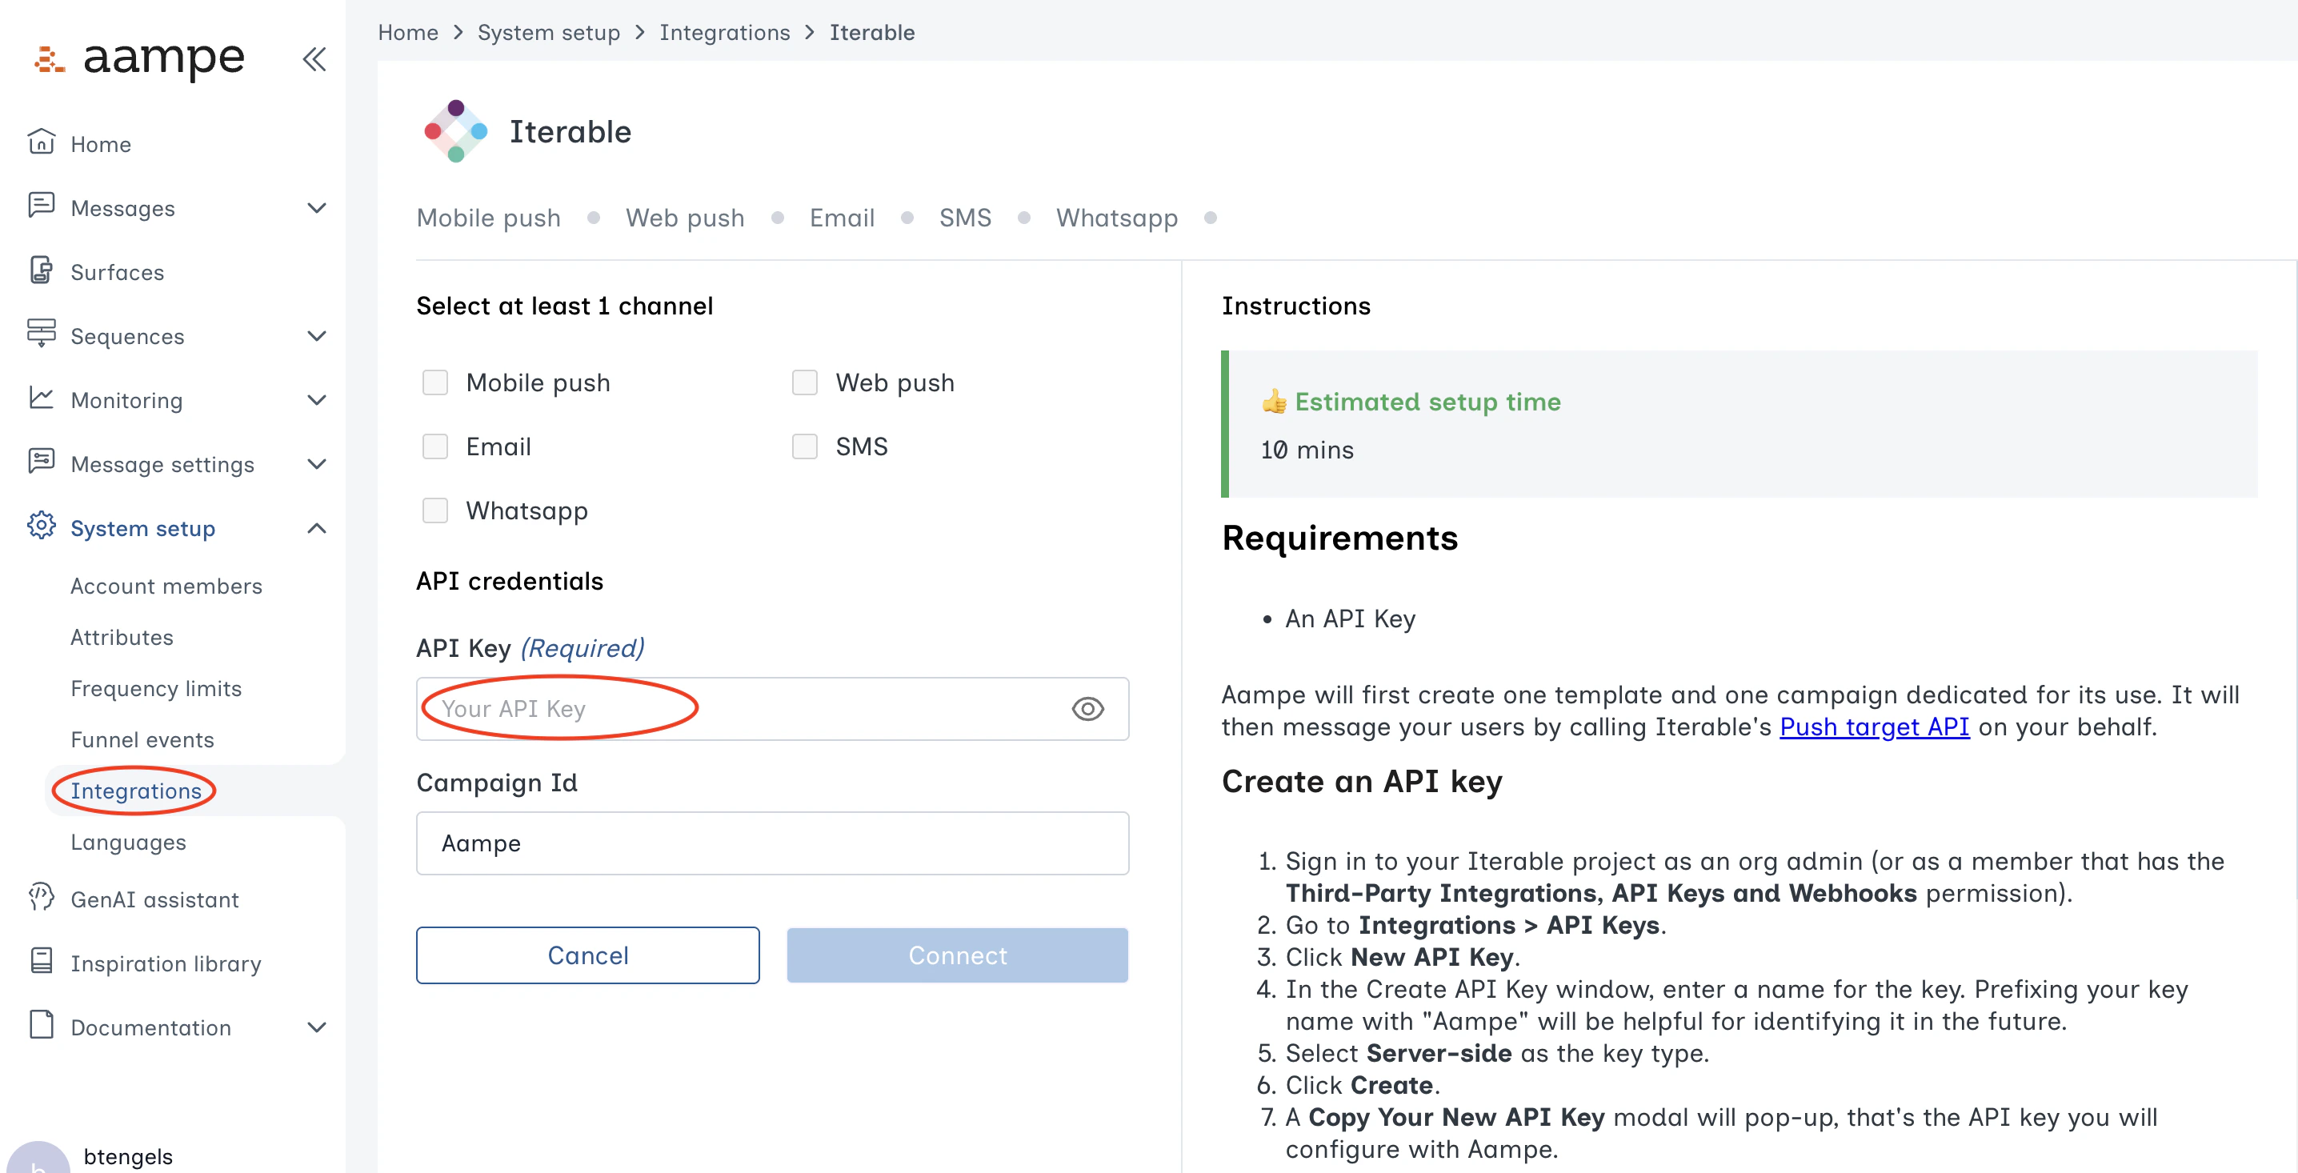The height and width of the screenshot is (1173, 2298).
Task: Open the Push target API link
Action: pyautogui.click(x=1873, y=727)
